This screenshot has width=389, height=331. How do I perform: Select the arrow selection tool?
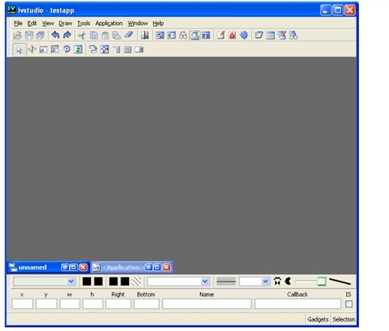click(x=19, y=50)
